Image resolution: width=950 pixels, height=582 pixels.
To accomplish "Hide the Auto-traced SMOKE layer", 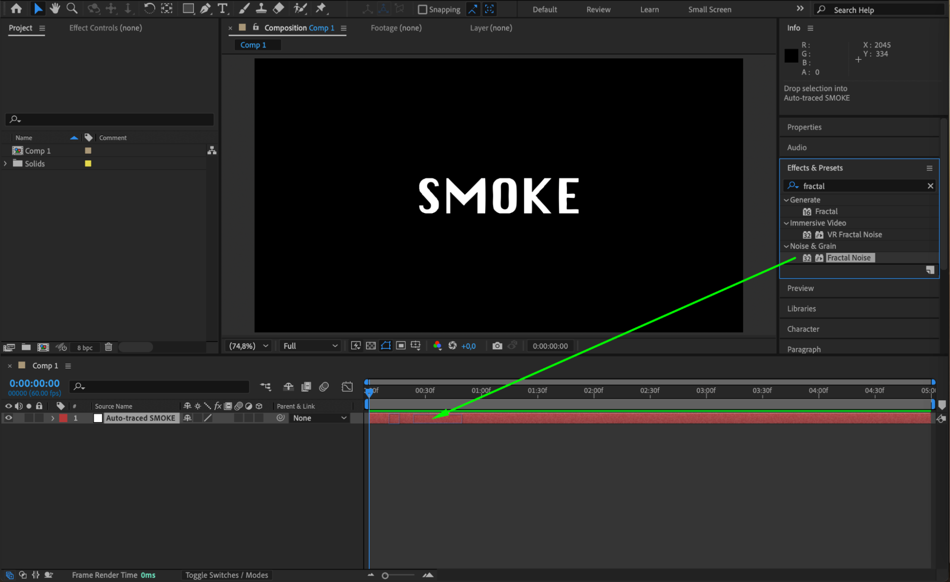I will [9, 418].
